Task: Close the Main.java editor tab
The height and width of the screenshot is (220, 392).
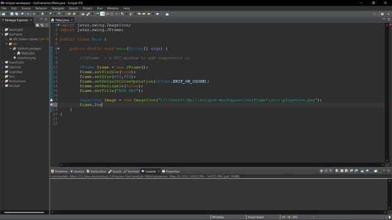Action: [x=72, y=20]
